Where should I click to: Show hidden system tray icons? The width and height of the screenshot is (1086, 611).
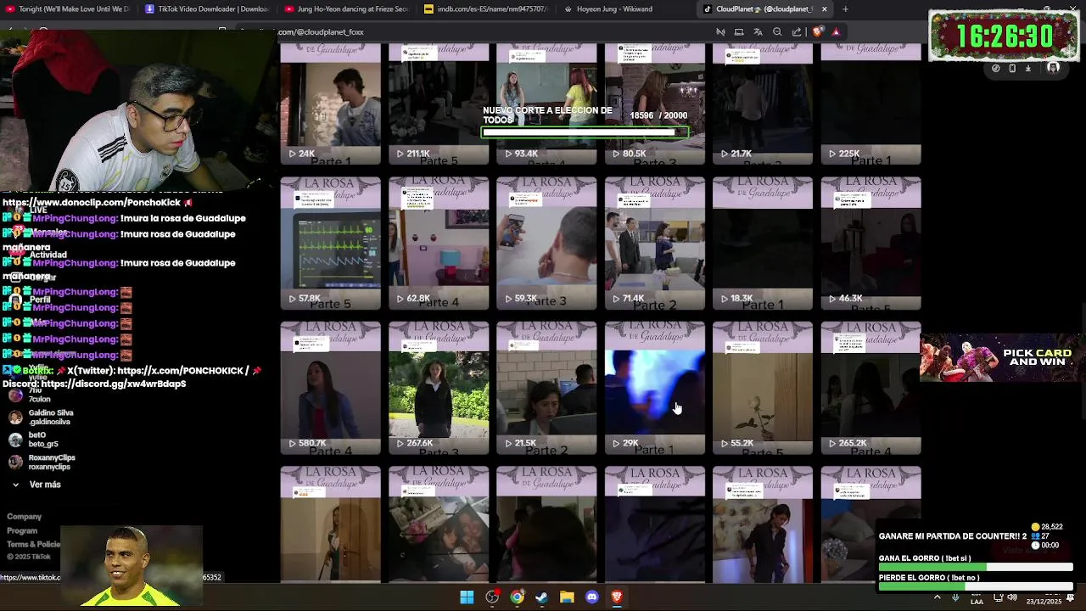[938, 597]
